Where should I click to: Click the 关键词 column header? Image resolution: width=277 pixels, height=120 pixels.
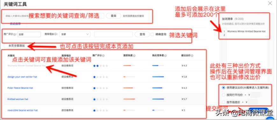click(11, 55)
